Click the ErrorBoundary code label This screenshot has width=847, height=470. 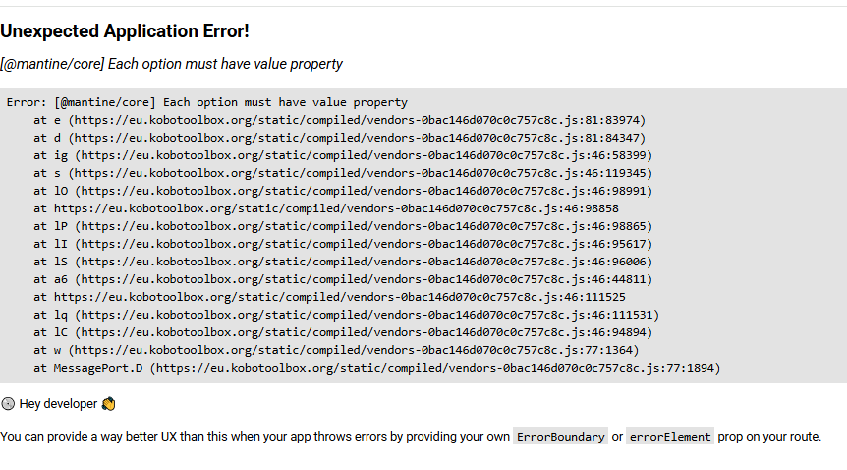tap(560, 437)
